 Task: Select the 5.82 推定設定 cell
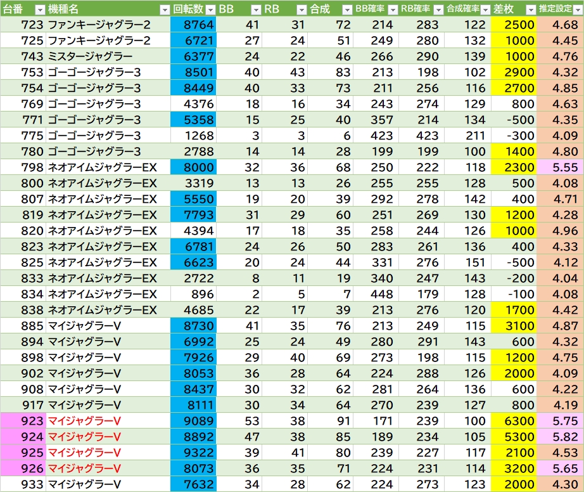coord(560,437)
